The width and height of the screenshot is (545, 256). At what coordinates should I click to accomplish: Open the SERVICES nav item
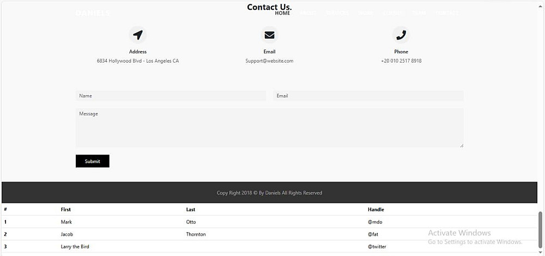pos(337,13)
